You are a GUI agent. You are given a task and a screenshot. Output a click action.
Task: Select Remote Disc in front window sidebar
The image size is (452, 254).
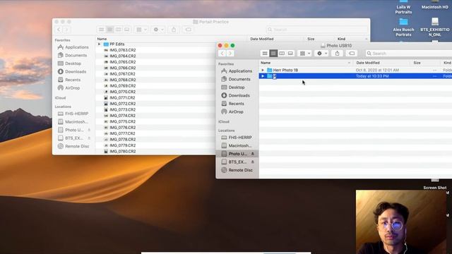pyautogui.click(x=237, y=170)
